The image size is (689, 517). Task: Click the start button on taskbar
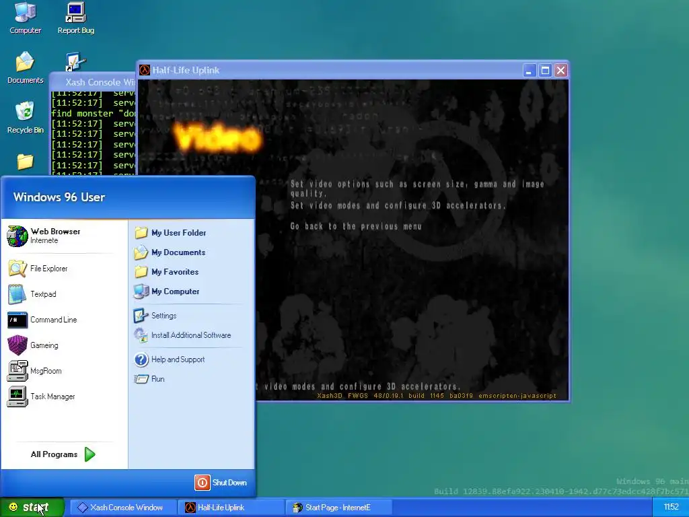coord(32,508)
